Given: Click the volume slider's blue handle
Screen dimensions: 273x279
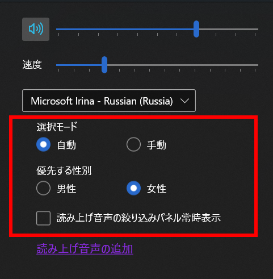Looking at the screenshot, I should (196, 29).
